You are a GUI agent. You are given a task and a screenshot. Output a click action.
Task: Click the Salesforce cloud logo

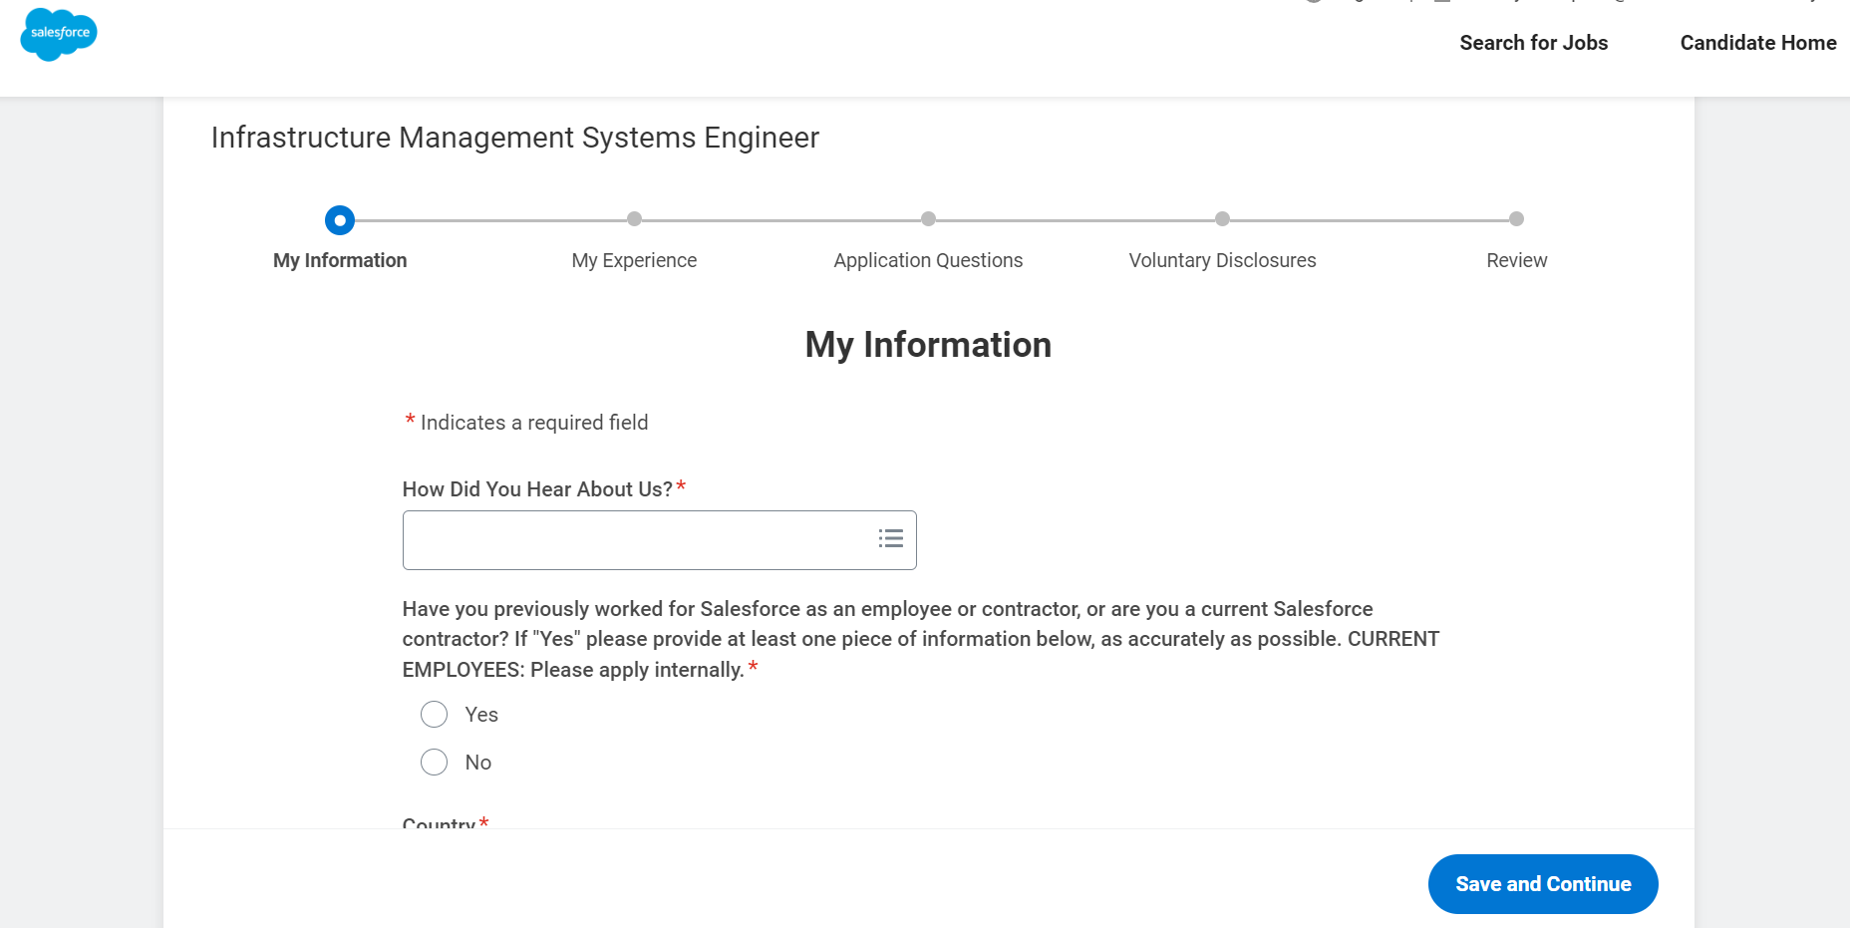click(59, 34)
